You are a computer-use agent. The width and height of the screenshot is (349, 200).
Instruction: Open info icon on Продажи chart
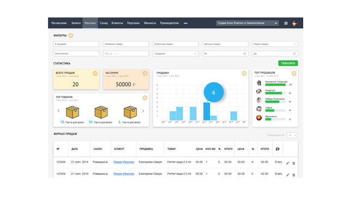(244, 74)
